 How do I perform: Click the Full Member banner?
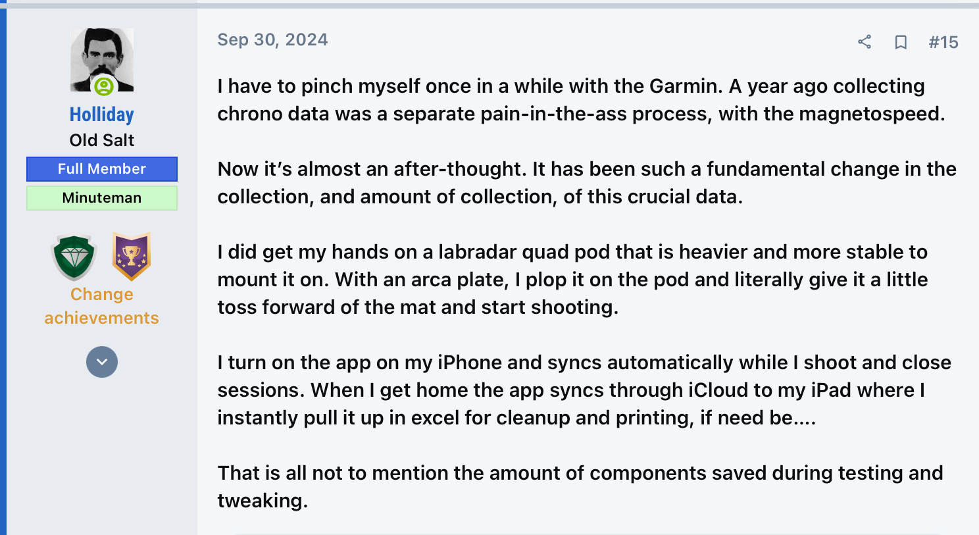(102, 169)
